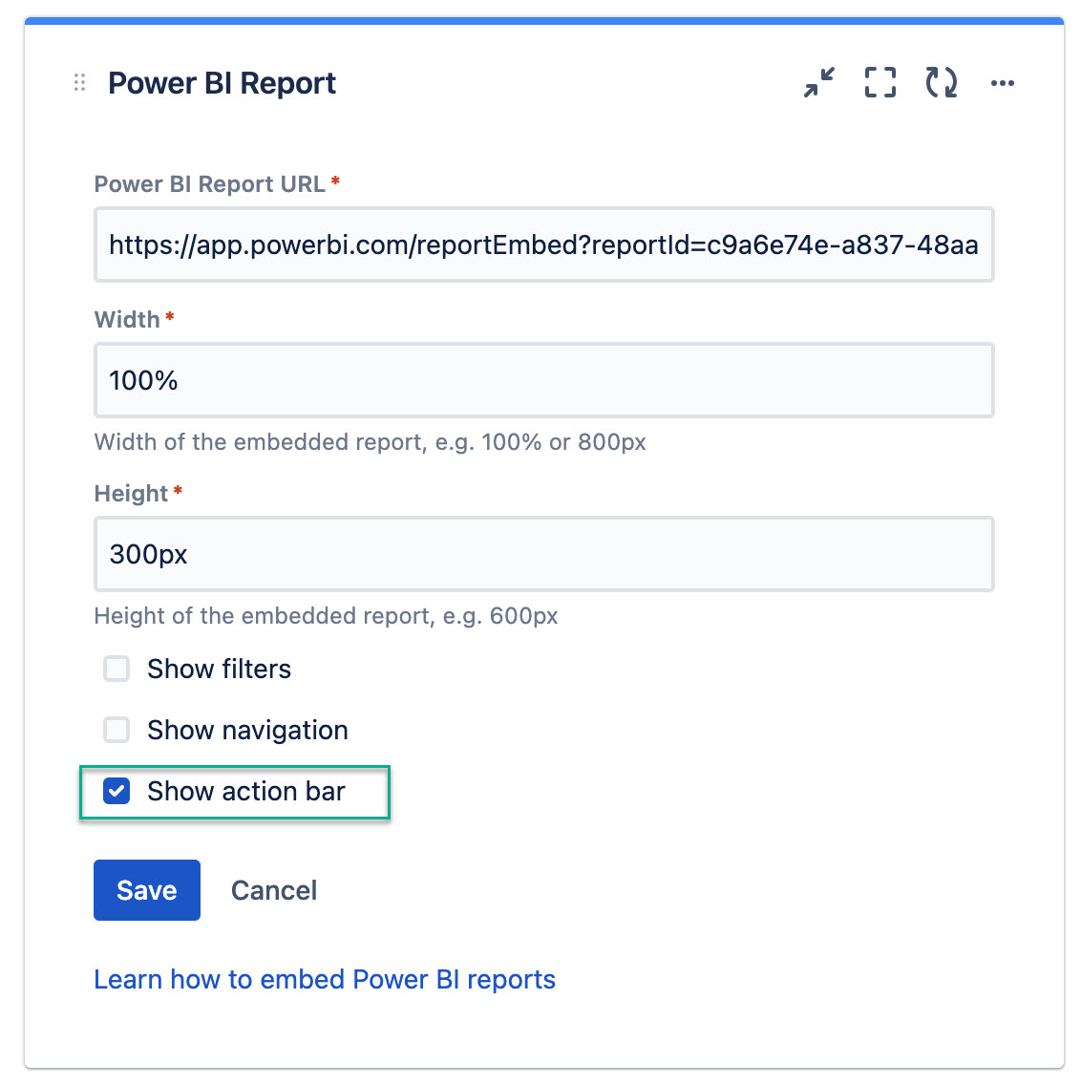Click the Height field label
Image resolution: width=1081 pixels, height=1085 pixels.
131,494
